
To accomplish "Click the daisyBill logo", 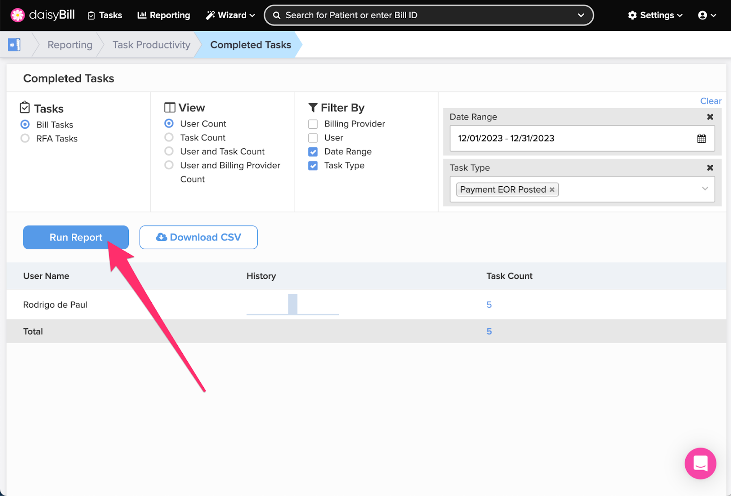I will pyautogui.click(x=42, y=15).
